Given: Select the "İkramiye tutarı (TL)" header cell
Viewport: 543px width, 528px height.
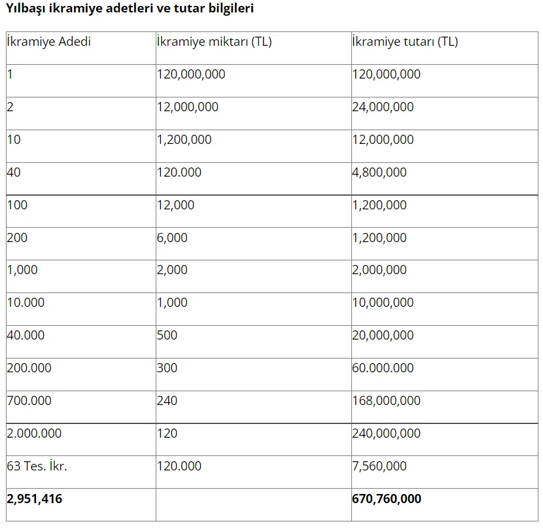Looking at the screenshot, I should point(405,42).
